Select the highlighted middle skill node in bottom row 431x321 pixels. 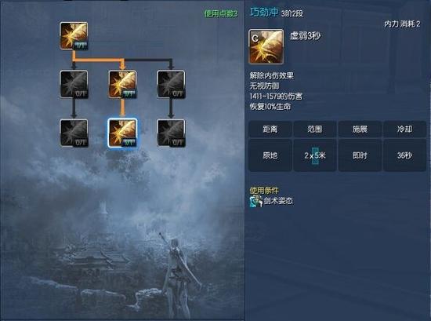pyautogui.click(x=122, y=133)
